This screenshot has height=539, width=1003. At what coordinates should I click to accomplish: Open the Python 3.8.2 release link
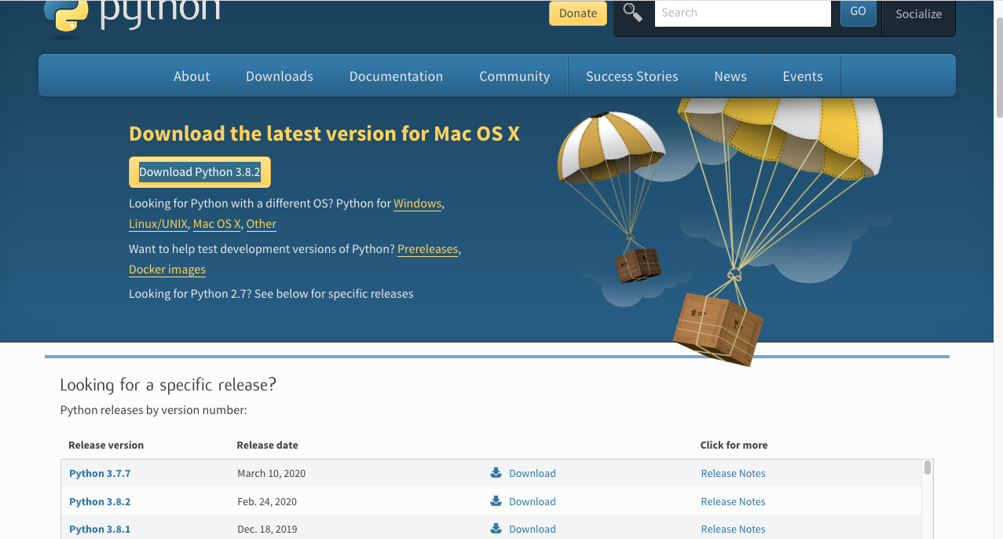[x=100, y=501]
